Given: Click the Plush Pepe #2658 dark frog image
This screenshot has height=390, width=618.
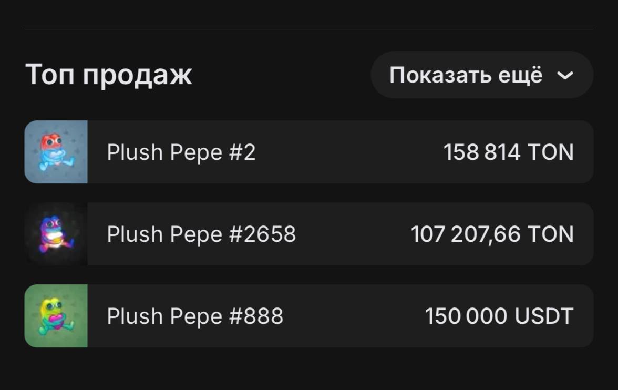Looking at the screenshot, I should click(56, 234).
